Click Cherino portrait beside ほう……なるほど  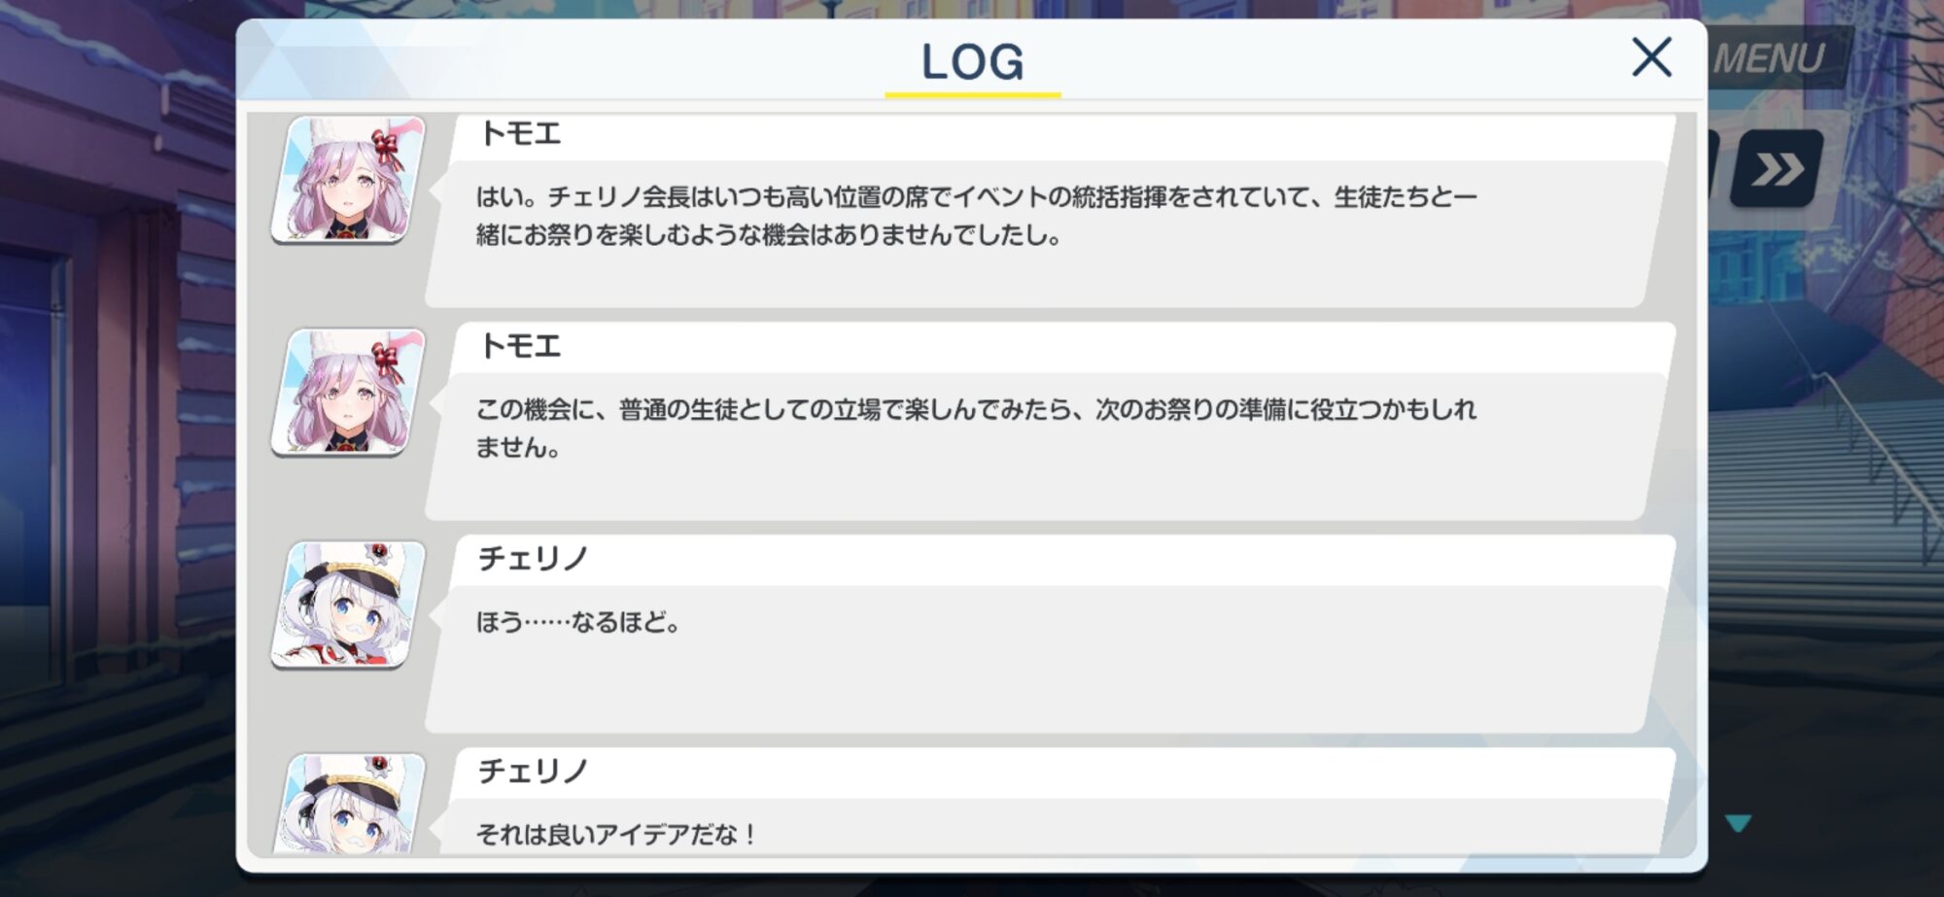point(349,604)
